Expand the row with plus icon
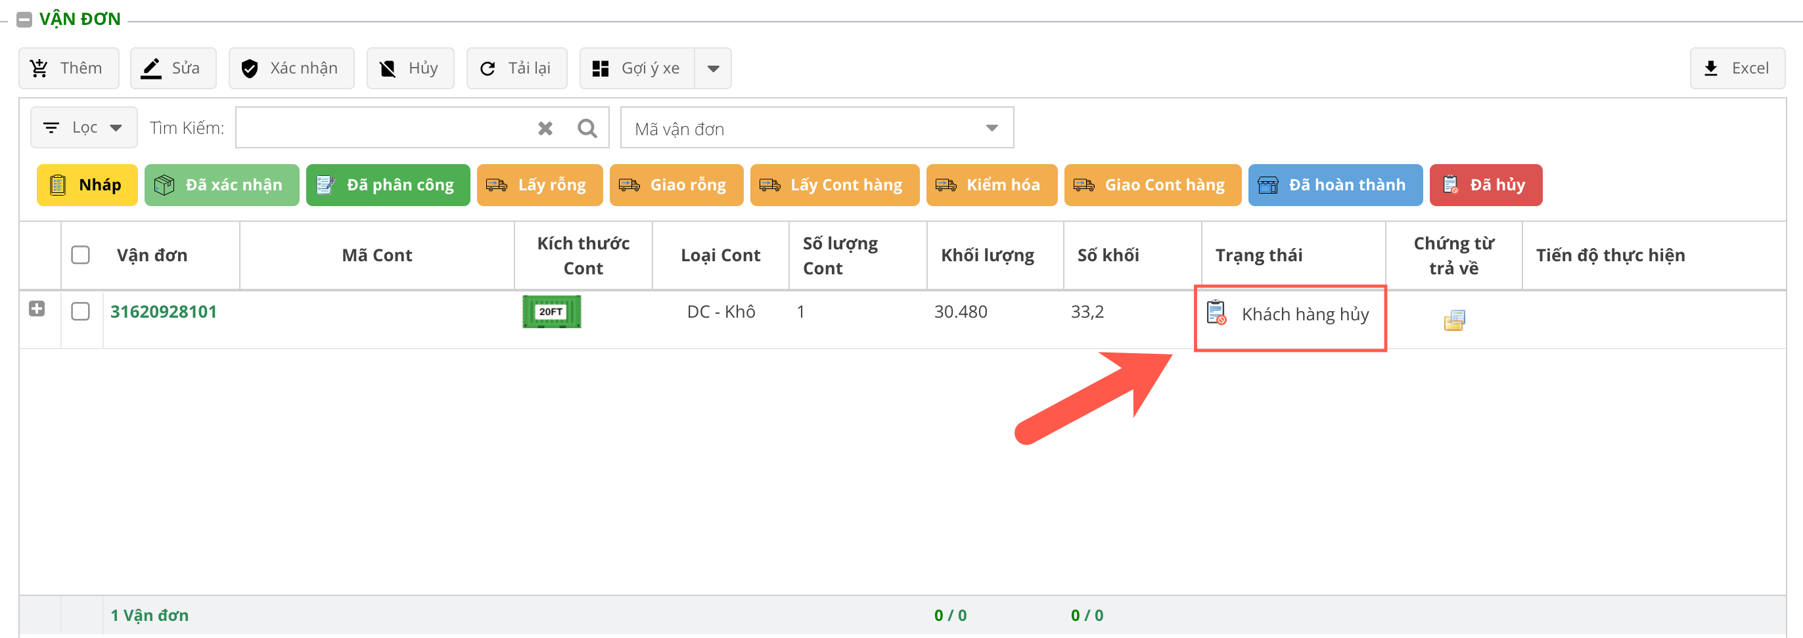The height and width of the screenshot is (638, 1803). pos(37,308)
